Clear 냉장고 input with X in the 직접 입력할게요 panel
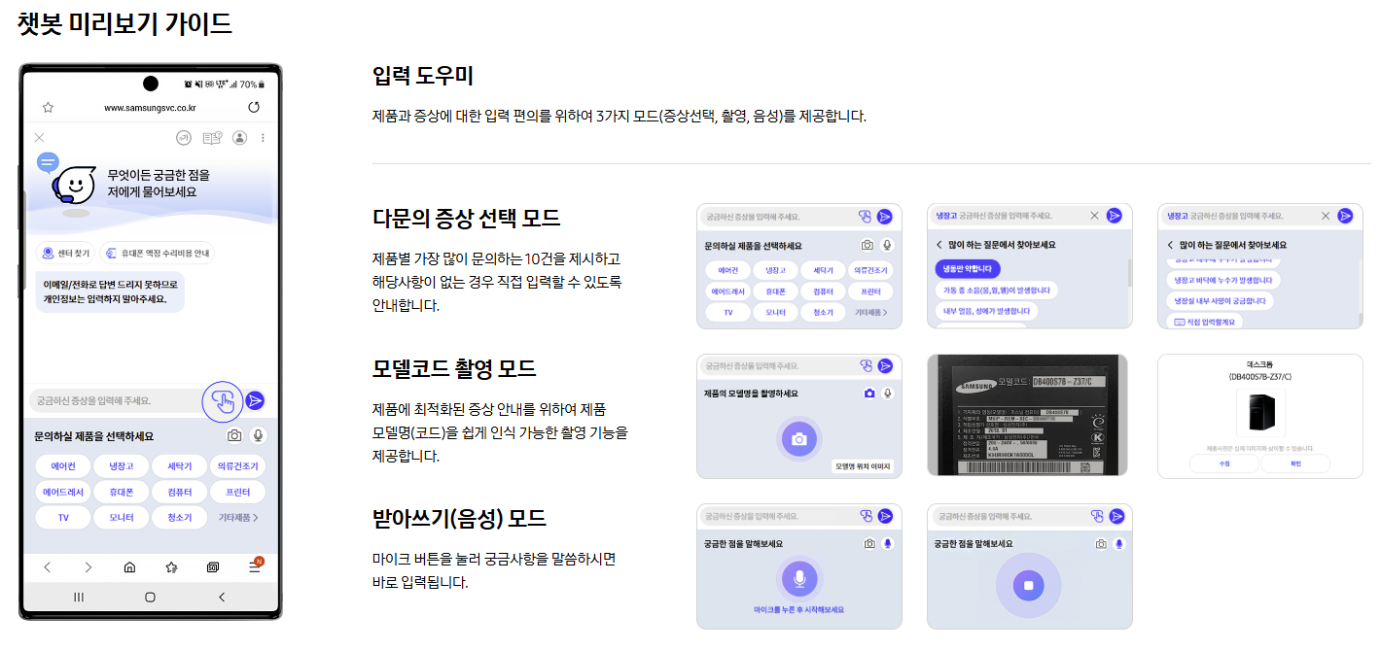The height and width of the screenshot is (651, 1381). click(x=1324, y=216)
